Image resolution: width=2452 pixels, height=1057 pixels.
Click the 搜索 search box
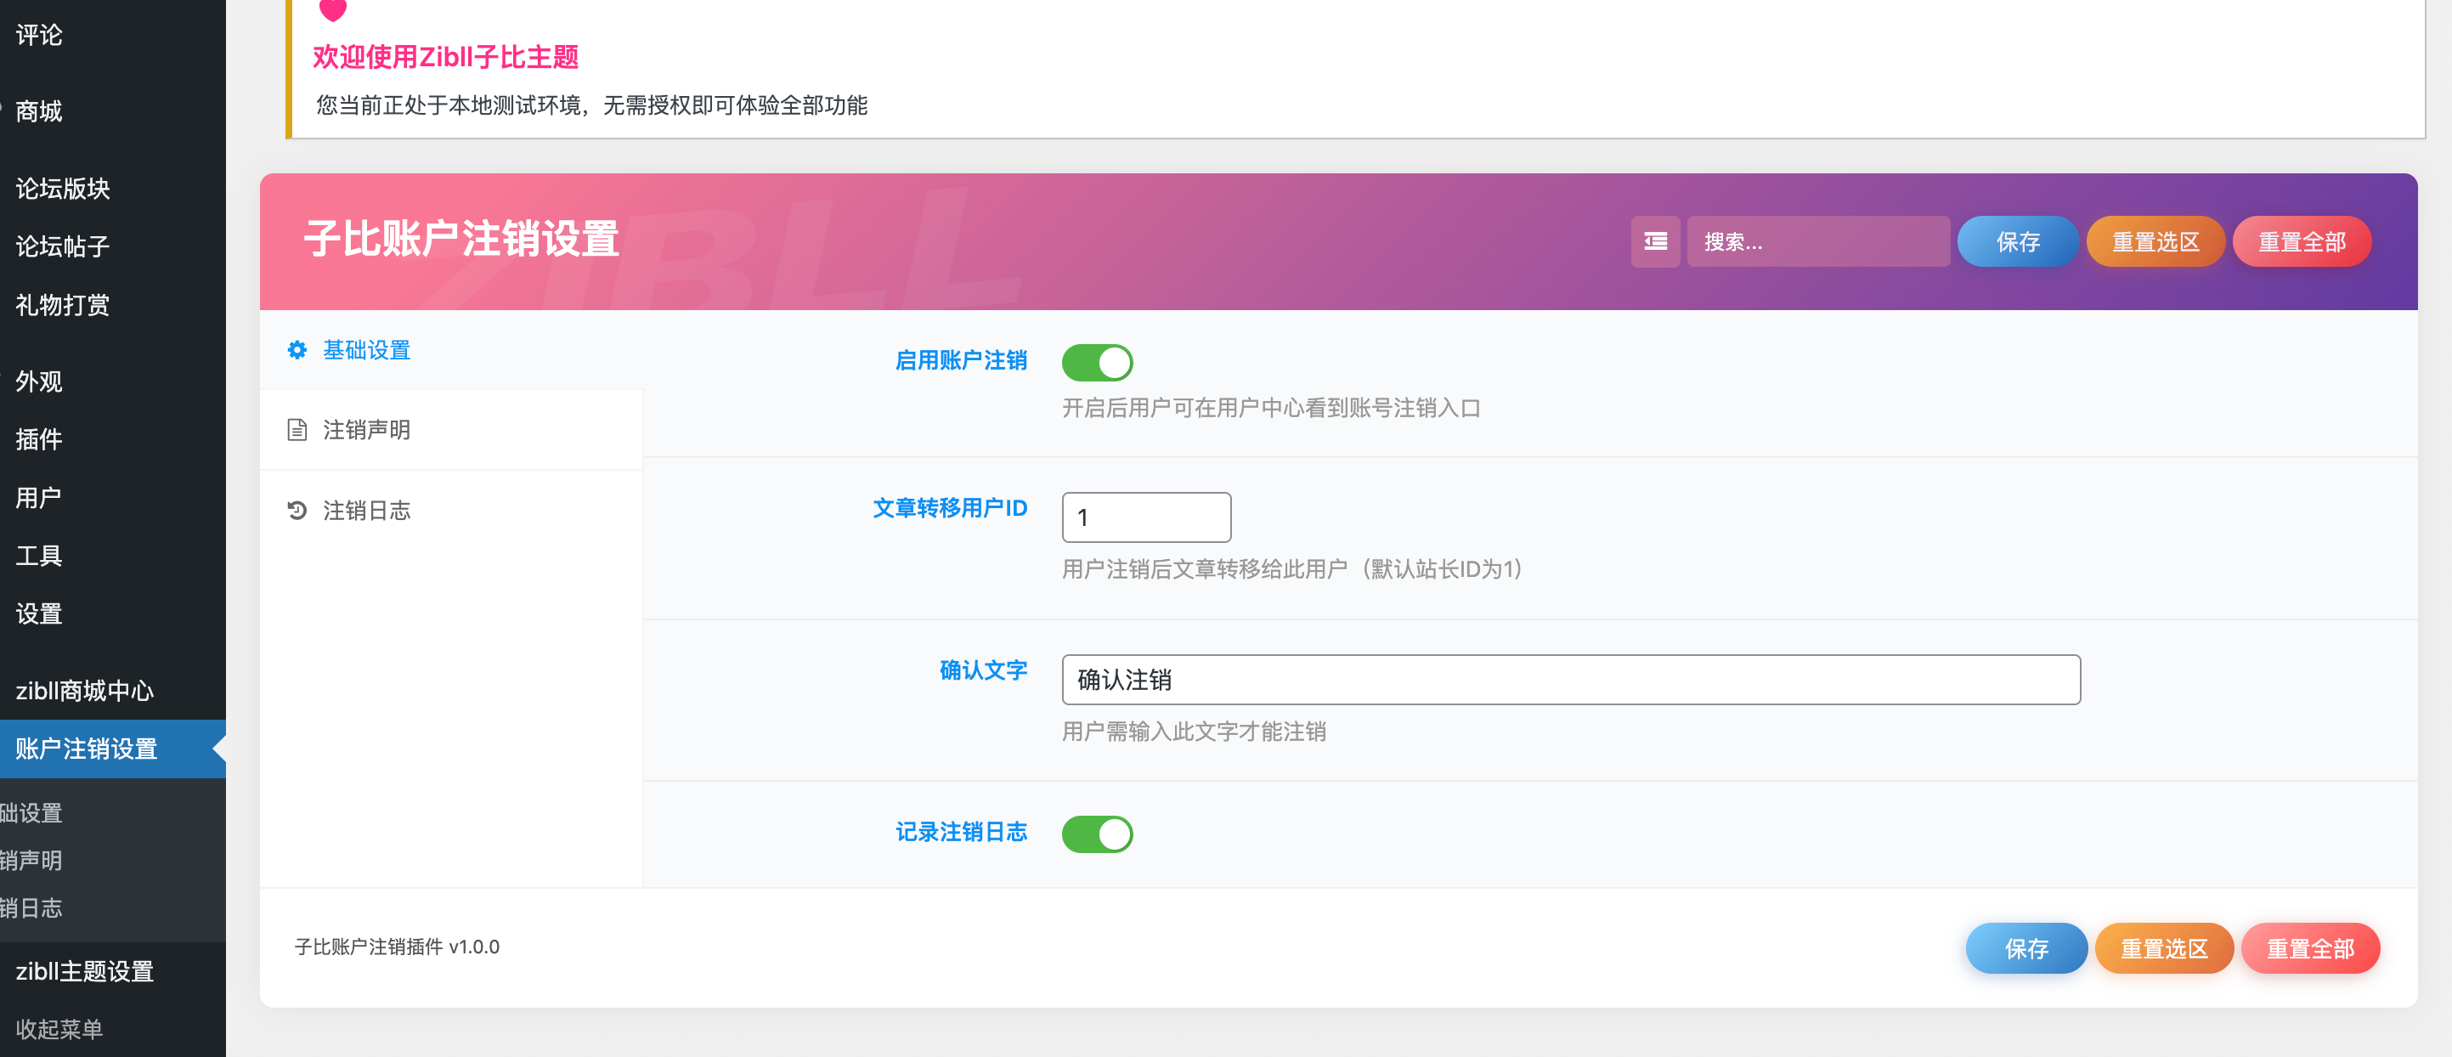coord(1818,242)
